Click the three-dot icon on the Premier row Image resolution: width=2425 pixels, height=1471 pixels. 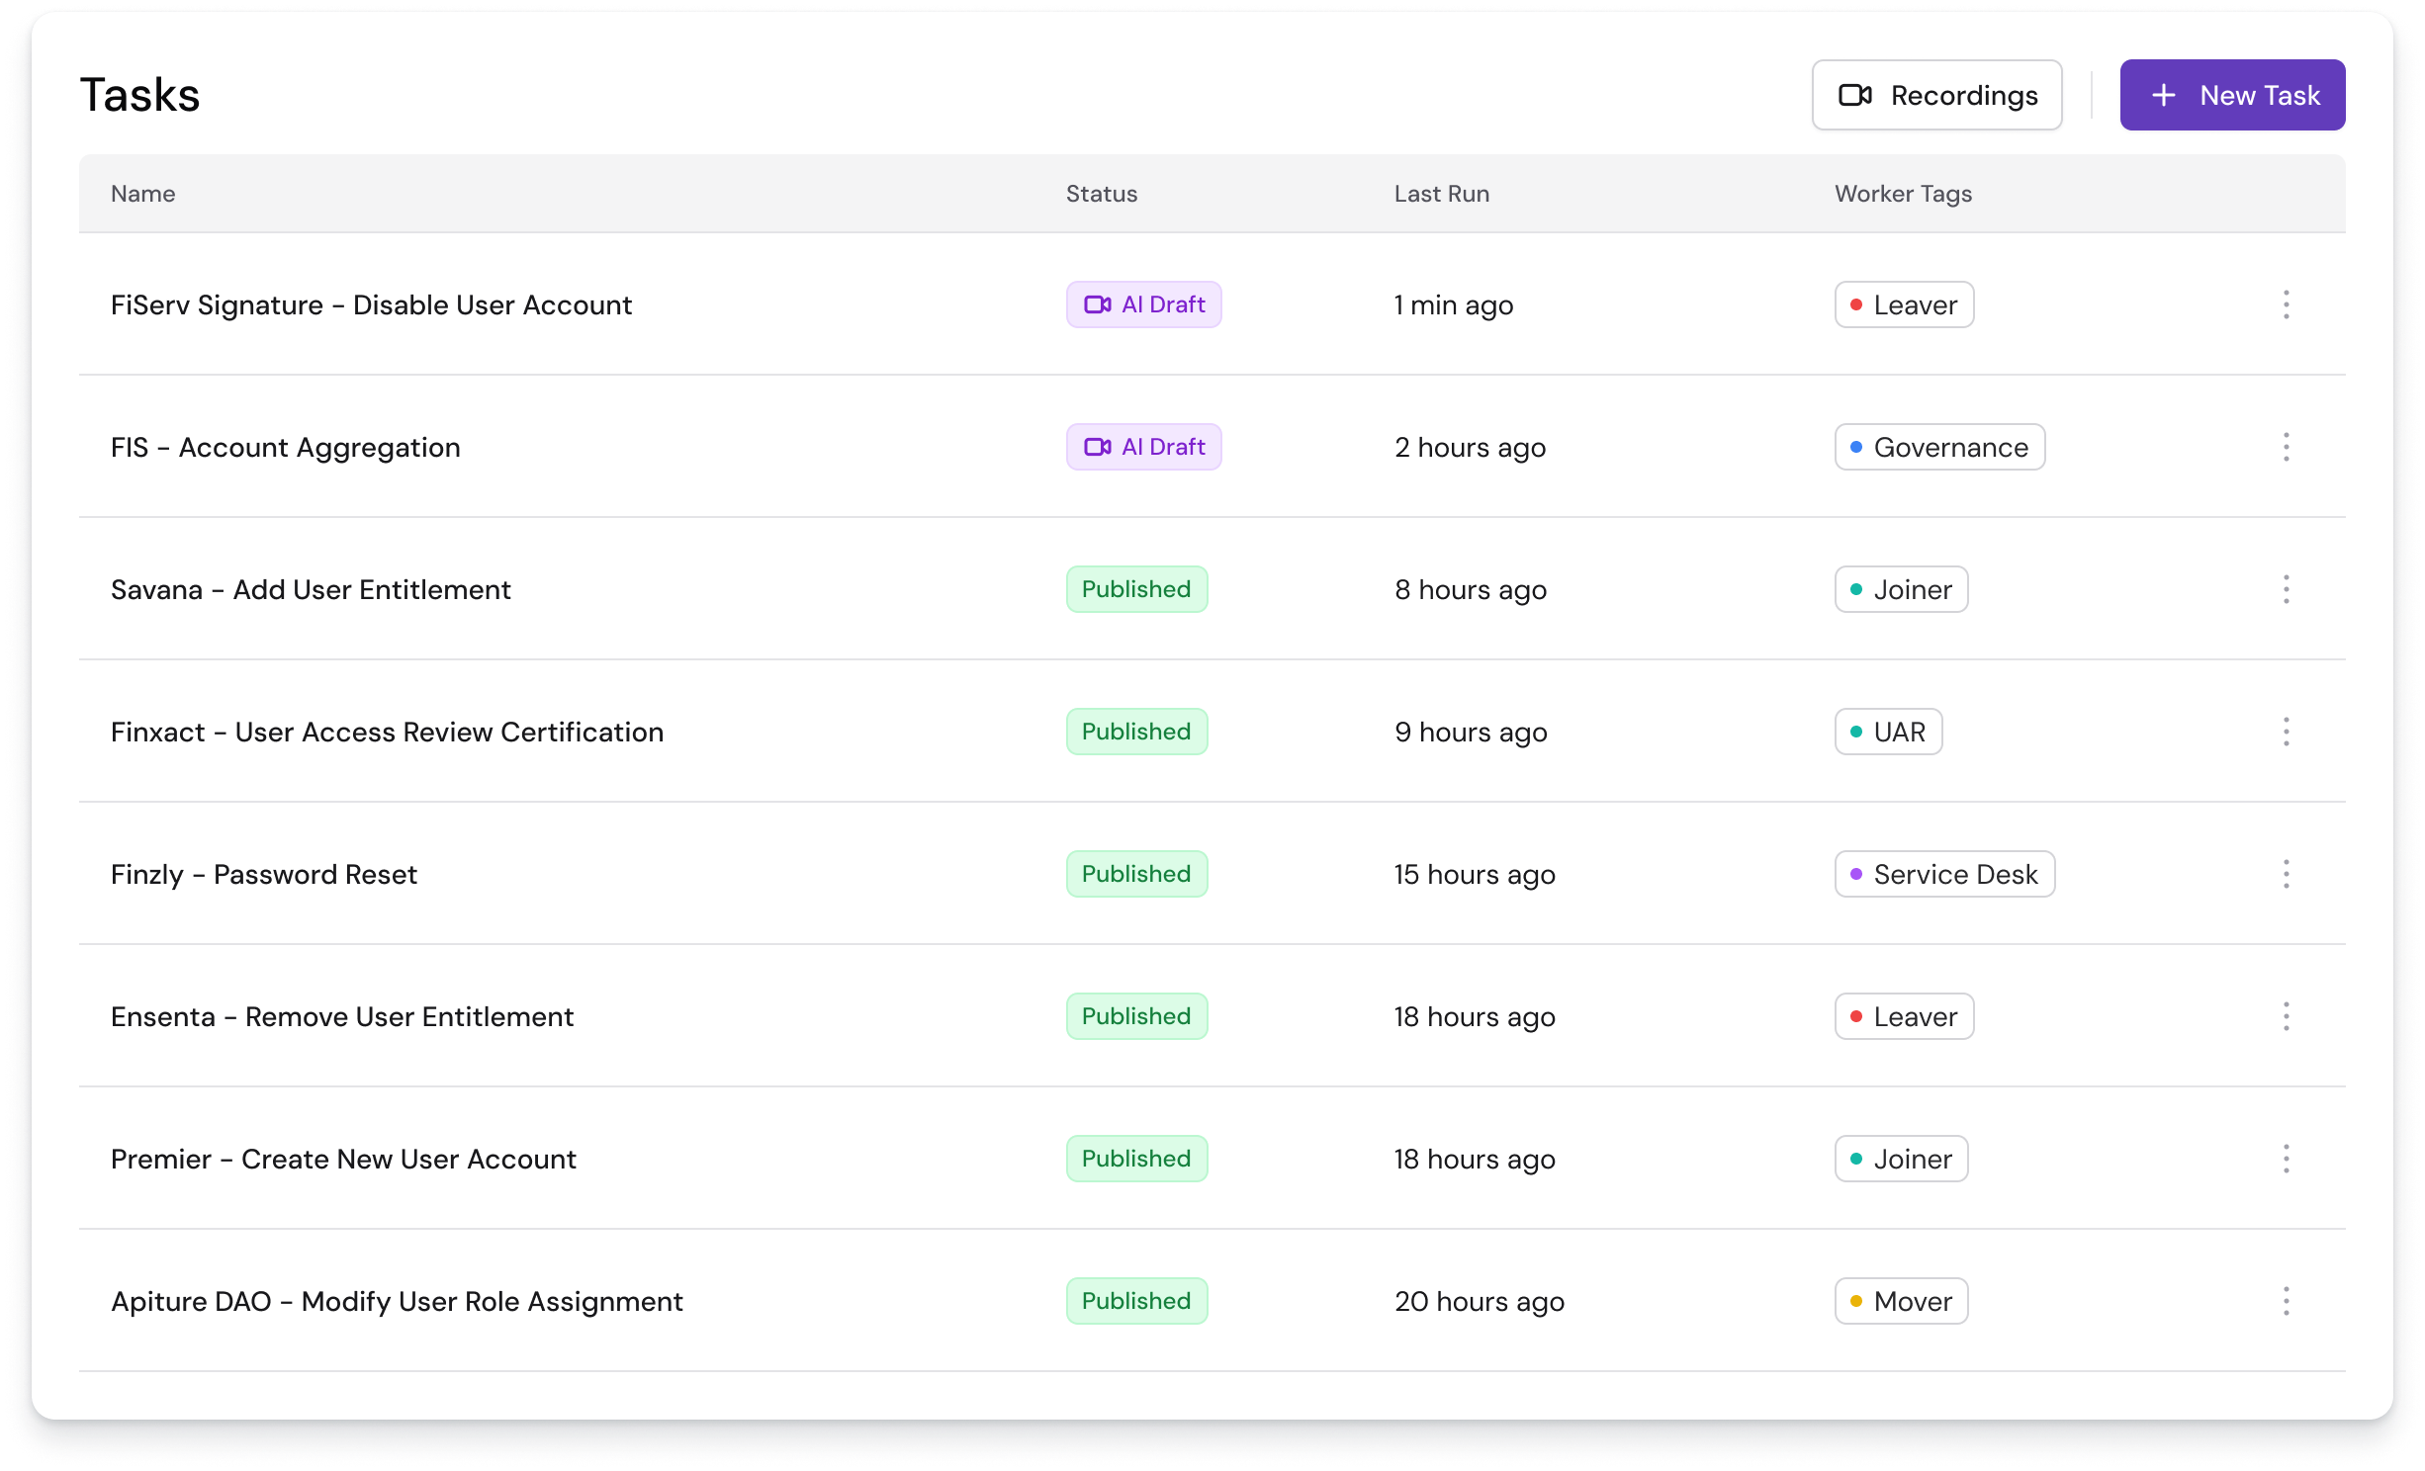click(x=2287, y=1159)
